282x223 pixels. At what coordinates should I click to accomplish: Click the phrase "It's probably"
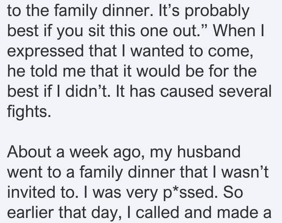pos(204,11)
